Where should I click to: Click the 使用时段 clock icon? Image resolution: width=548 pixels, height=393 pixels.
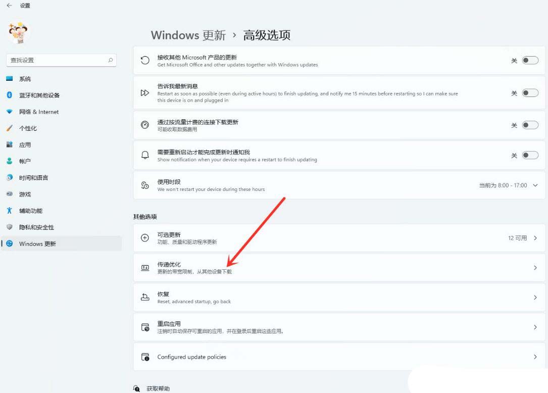point(145,185)
